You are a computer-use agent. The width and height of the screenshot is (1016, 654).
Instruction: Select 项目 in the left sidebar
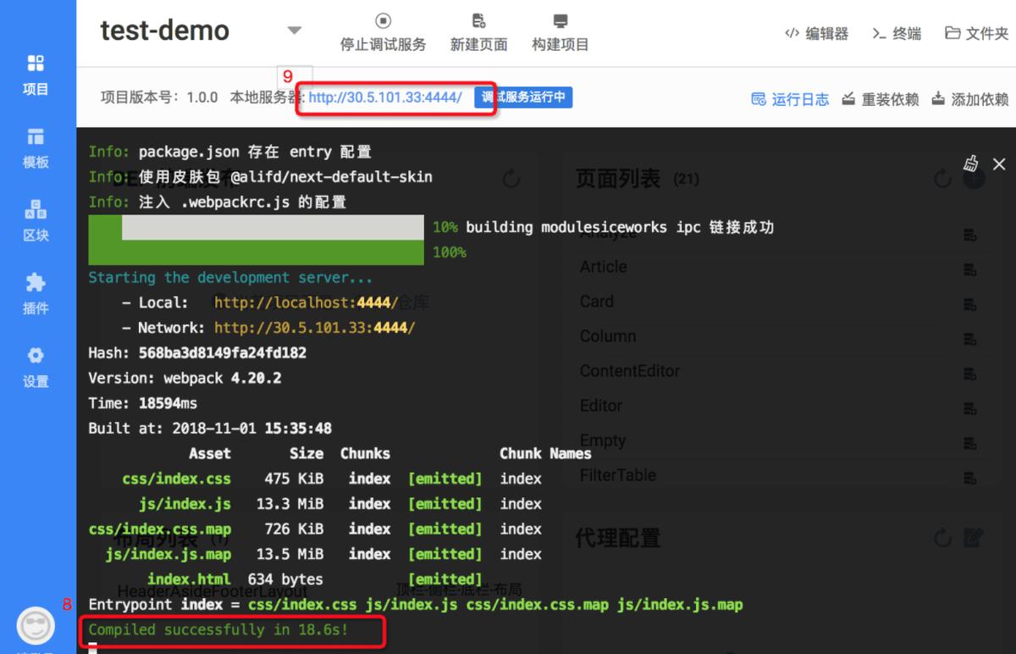click(x=35, y=73)
